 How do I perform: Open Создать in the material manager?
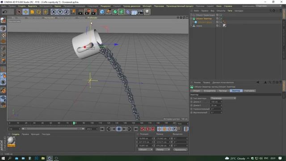(x=16, y=134)
